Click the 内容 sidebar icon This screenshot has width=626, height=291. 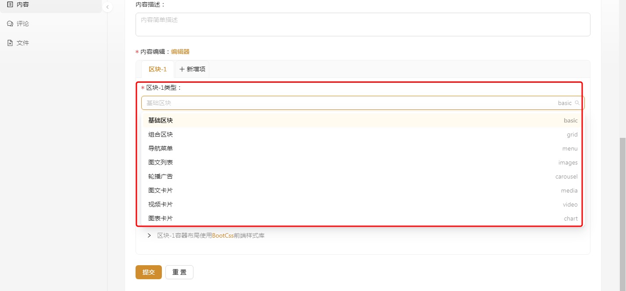[x=10, y=4]
